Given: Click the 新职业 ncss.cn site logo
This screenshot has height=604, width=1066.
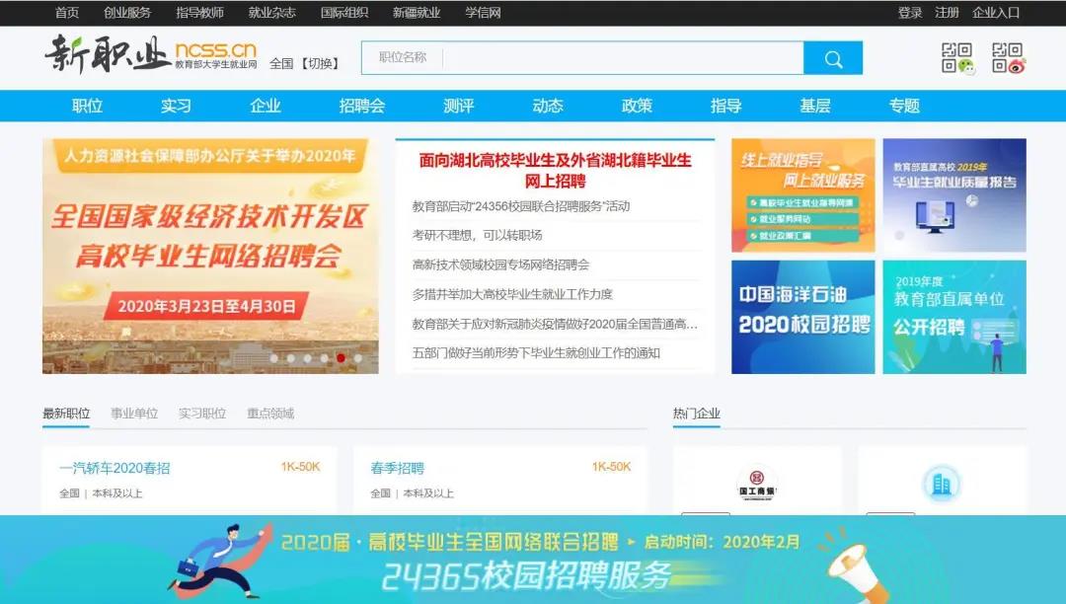Looking at the screenshot, I should pos(150,54).
